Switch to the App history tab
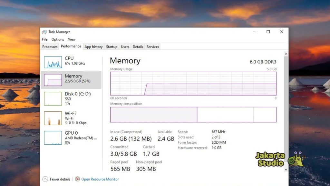Screen dimensions: 330x186 pyautogui.click(x=93, y=47)
